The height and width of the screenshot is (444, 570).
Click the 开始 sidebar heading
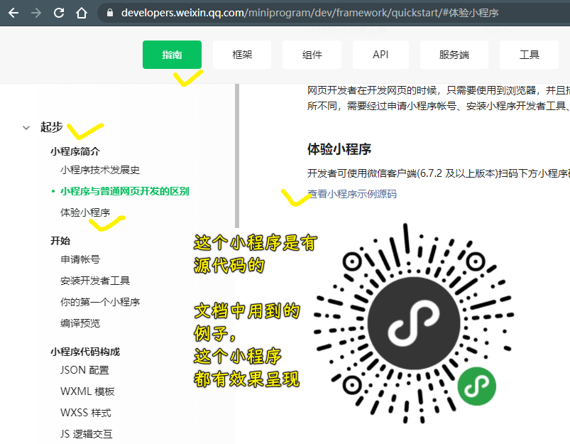click(60, 241)
